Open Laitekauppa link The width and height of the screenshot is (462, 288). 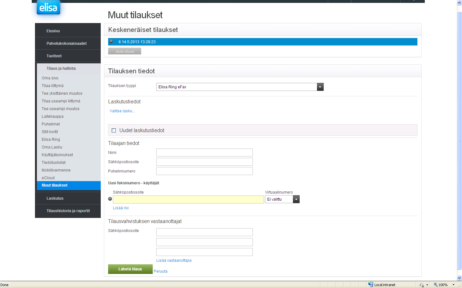(x=53, y=116)
